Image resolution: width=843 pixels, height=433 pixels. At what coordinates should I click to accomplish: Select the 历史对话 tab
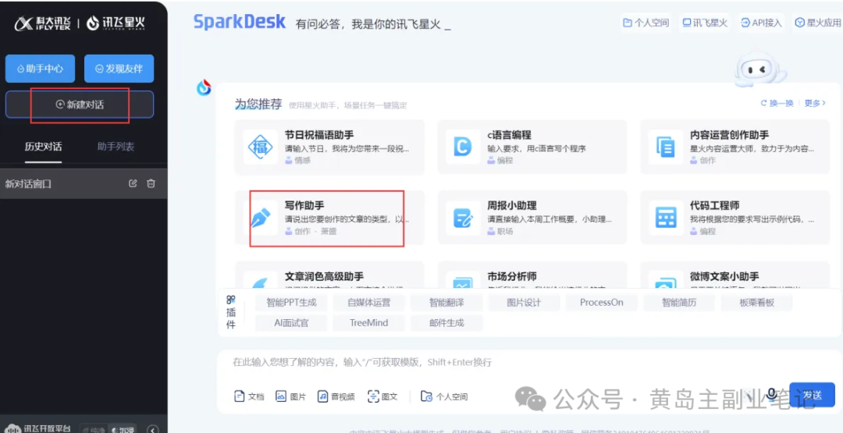coord(43,147)
